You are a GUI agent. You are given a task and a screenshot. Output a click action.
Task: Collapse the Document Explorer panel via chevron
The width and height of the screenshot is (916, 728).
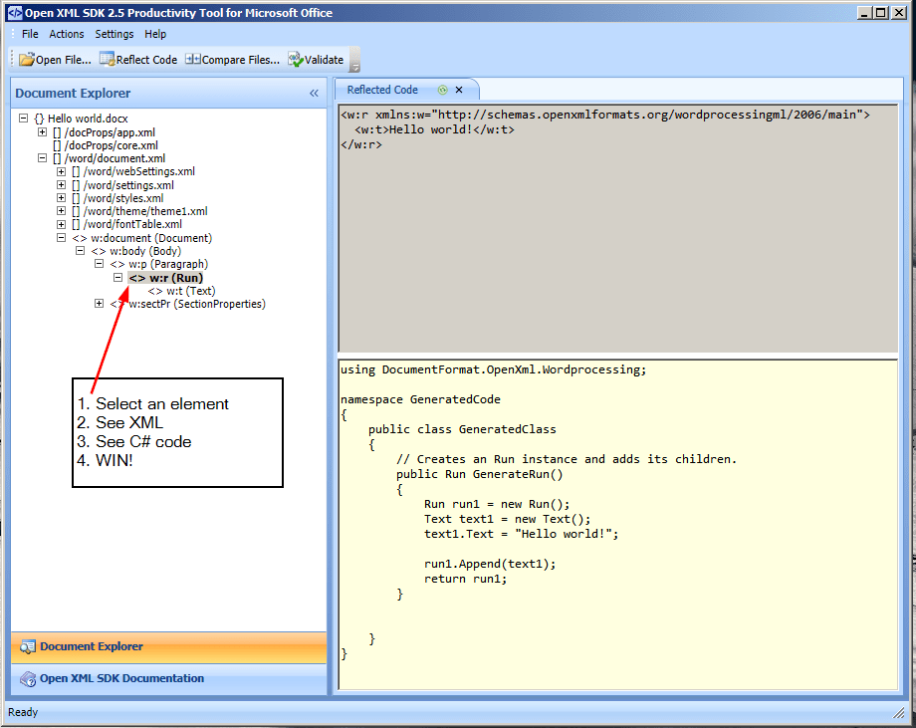[314, 92]
